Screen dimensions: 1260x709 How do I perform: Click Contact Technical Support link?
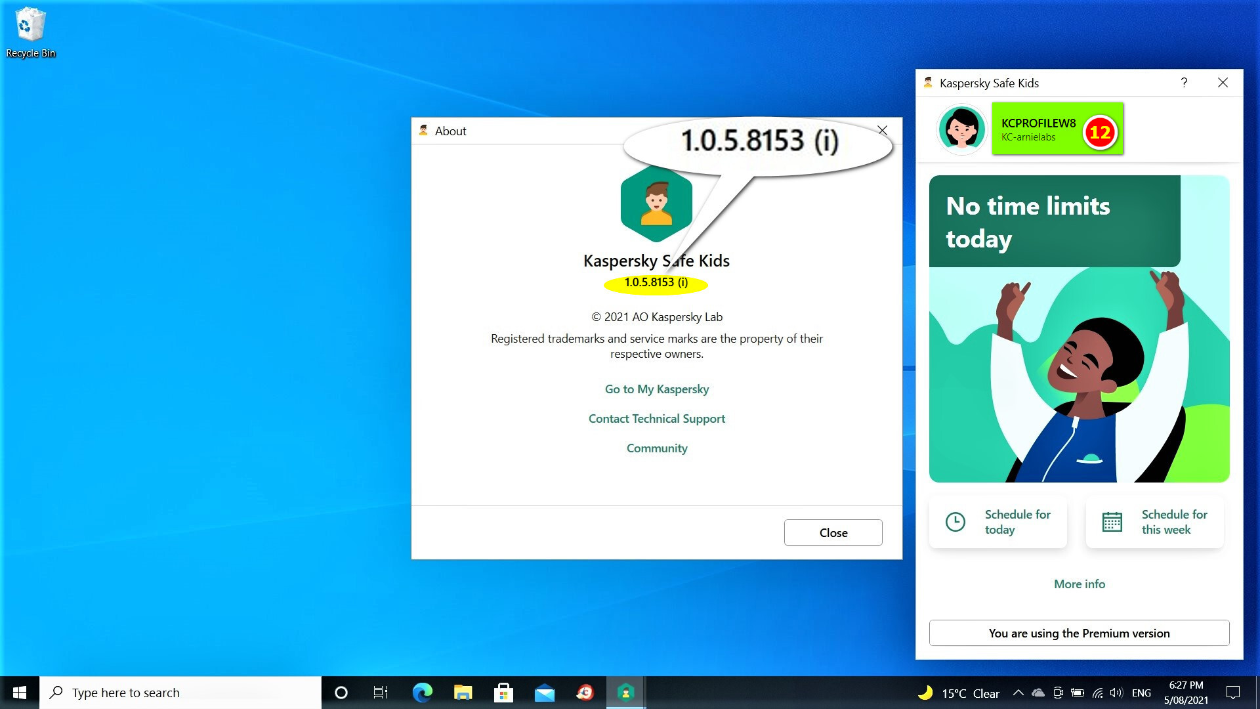coord(656,419)
